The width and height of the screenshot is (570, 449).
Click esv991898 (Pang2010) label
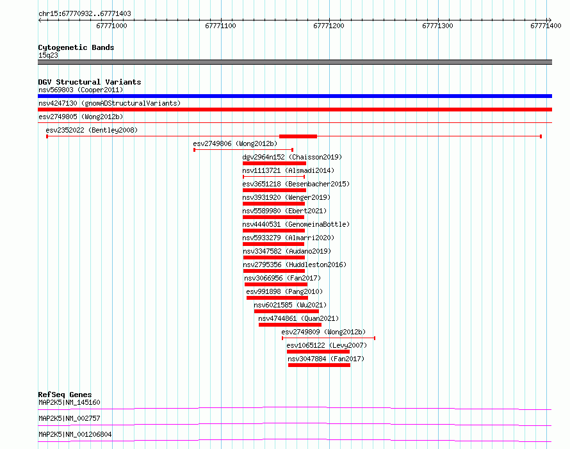tap(284, 291)
